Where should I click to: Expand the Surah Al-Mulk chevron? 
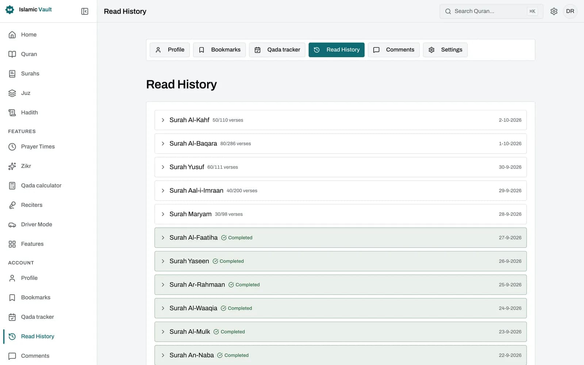(163, 332)
